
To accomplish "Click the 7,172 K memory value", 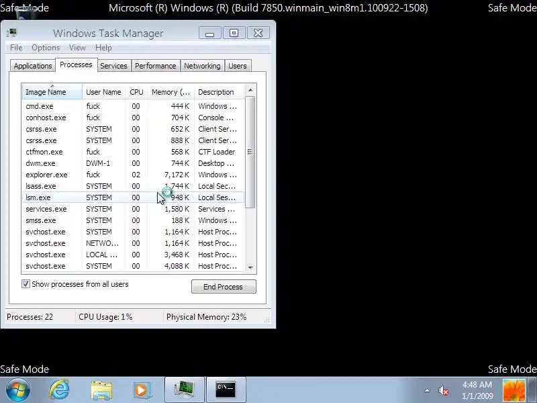I will 177,175.
